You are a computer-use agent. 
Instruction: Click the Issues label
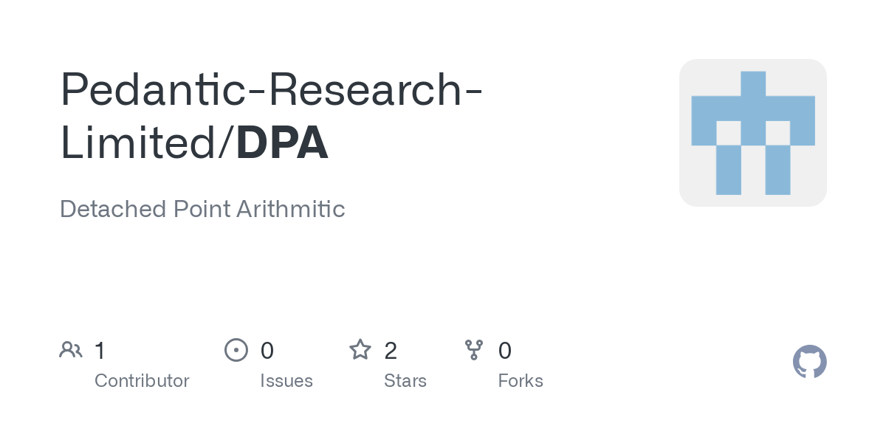tap(286, 381)
